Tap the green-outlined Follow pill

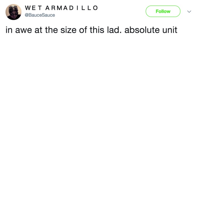(x=163, y=11)
